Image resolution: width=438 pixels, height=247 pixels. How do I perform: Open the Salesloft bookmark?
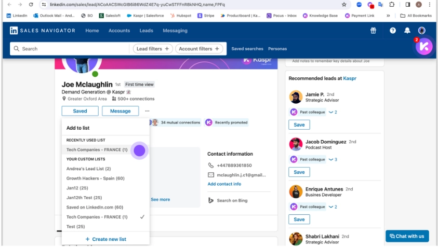click(110, 16)
